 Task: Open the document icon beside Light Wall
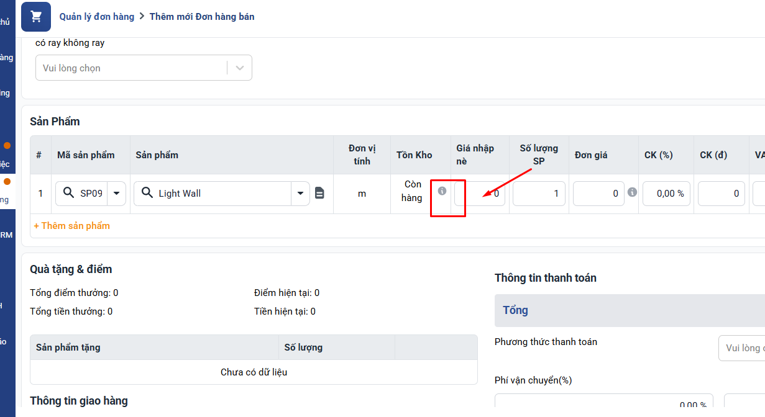coord(319,193)
